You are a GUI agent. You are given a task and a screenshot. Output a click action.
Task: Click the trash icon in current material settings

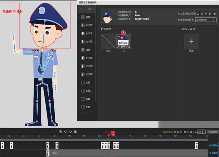point(214,14)
